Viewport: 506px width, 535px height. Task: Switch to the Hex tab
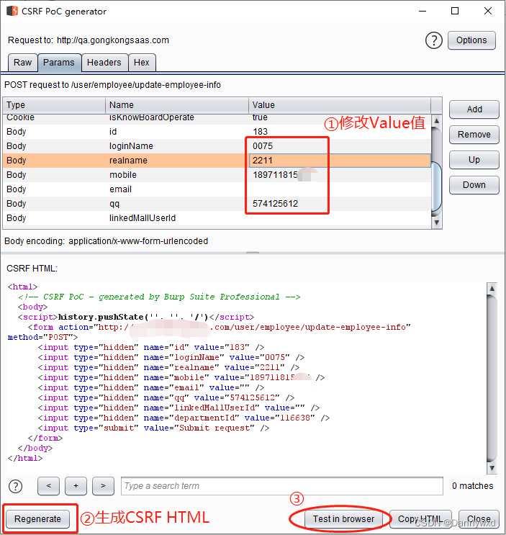point(142,63)
